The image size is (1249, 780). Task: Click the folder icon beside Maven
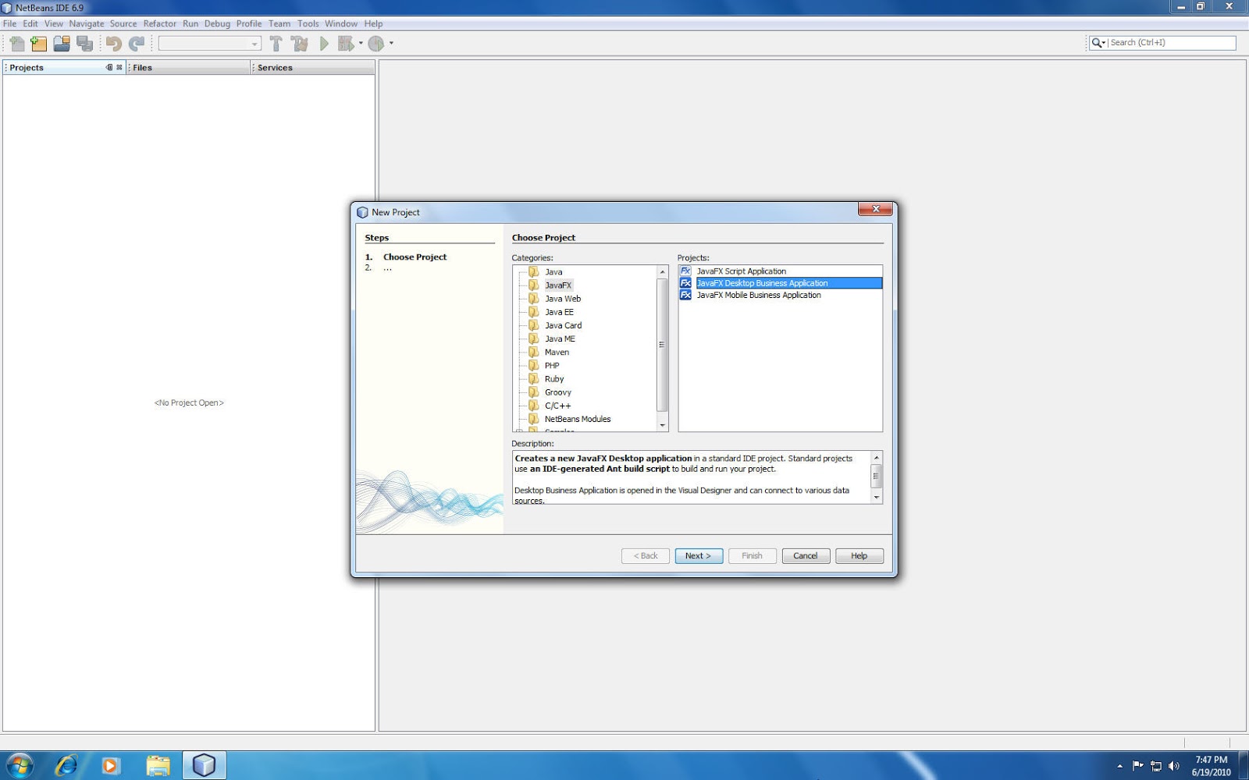[534, 352]
